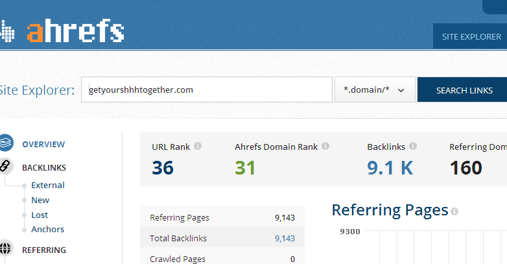Show info icon next to Backlinks metric
This screenshot has width=507, height=264.
click(413, 146)
